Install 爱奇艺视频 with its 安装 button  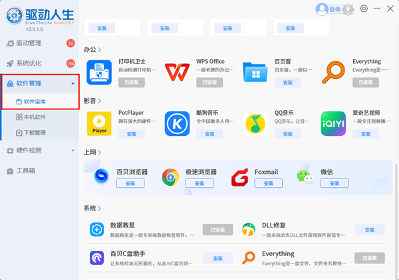(x=366, y=134)
